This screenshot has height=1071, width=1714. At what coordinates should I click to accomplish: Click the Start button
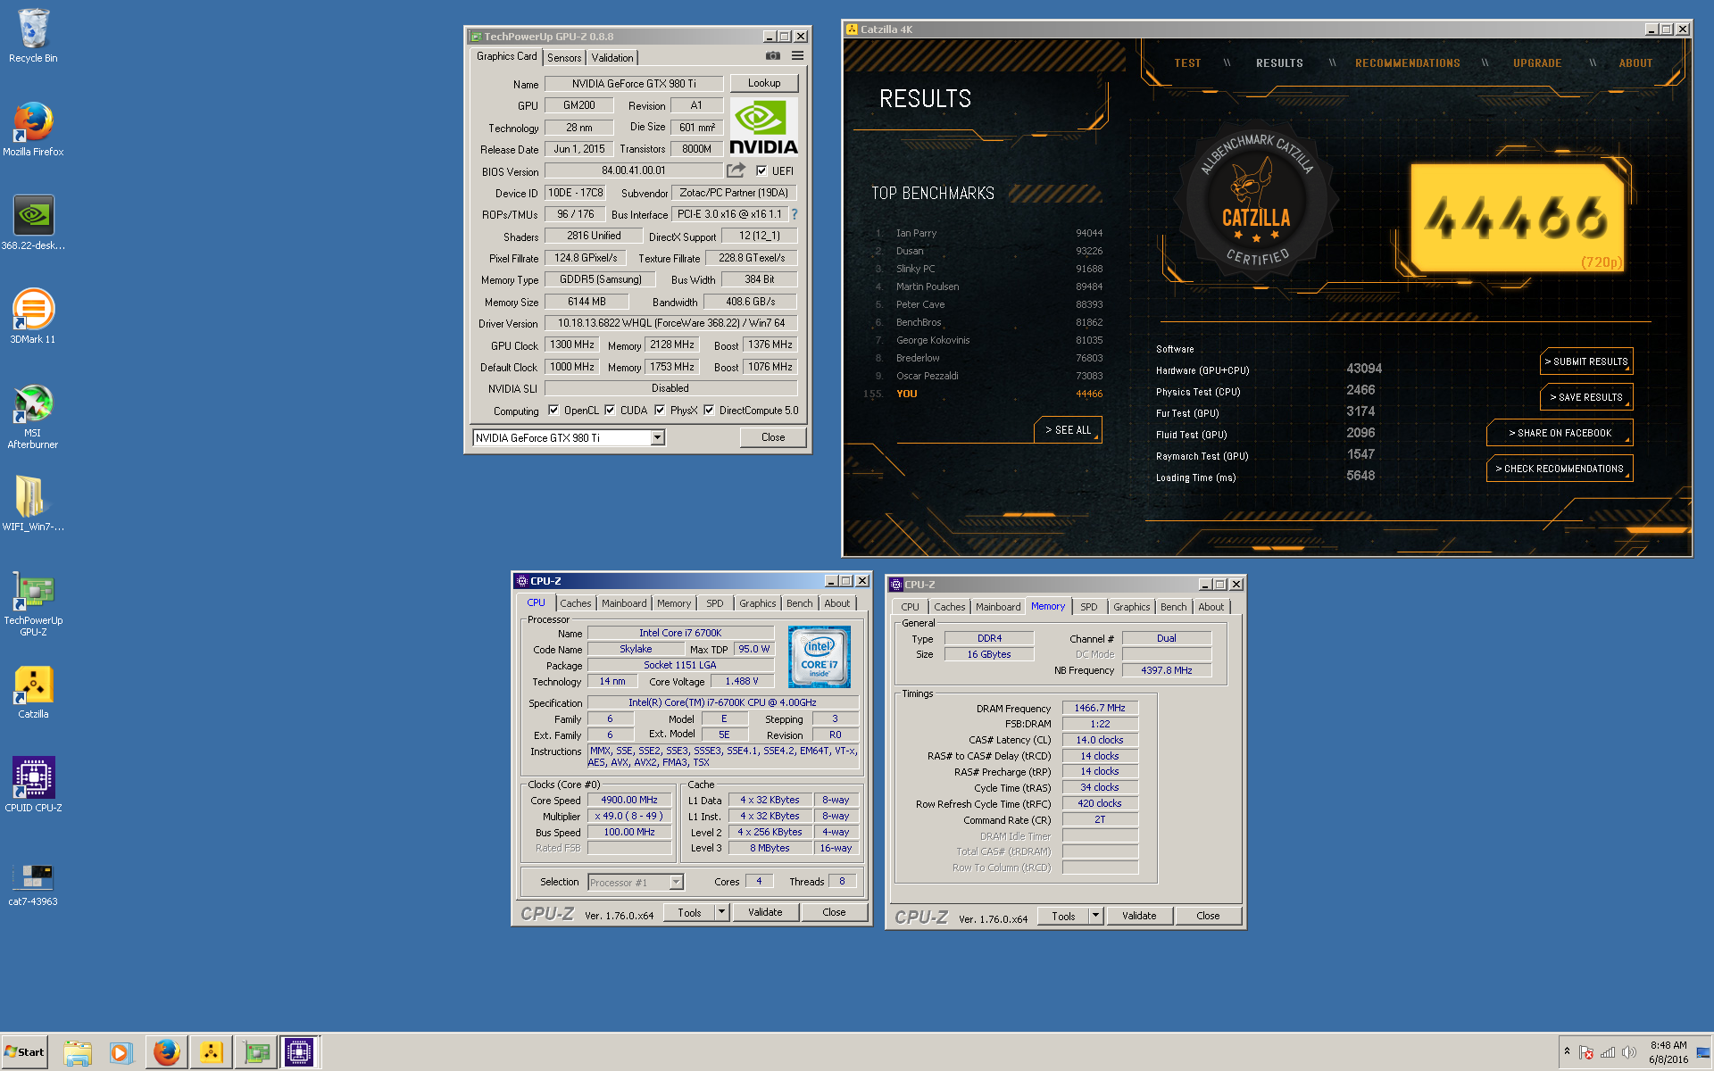[x=25, y=1052]
